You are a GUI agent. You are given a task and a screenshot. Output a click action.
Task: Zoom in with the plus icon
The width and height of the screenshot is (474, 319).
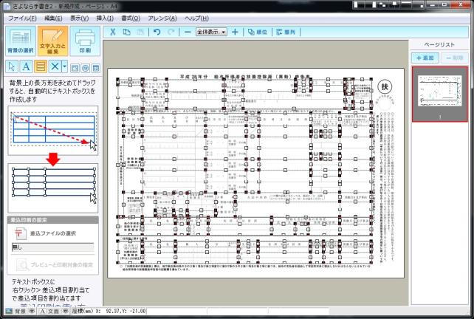(x=235, y=32)
